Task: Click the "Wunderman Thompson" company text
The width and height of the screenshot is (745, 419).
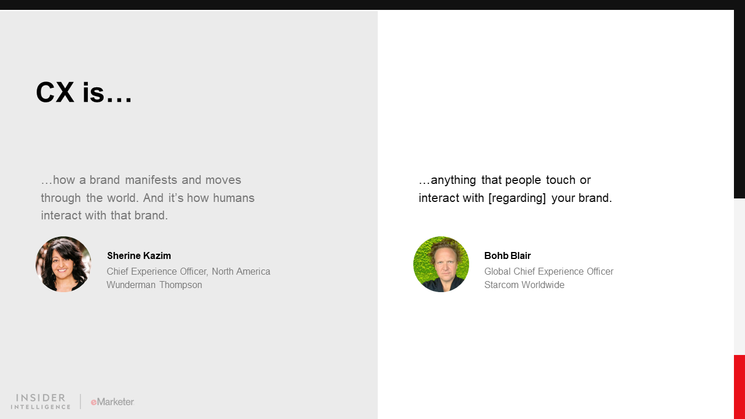Action: pyautogui.click(x=154, y=285)
